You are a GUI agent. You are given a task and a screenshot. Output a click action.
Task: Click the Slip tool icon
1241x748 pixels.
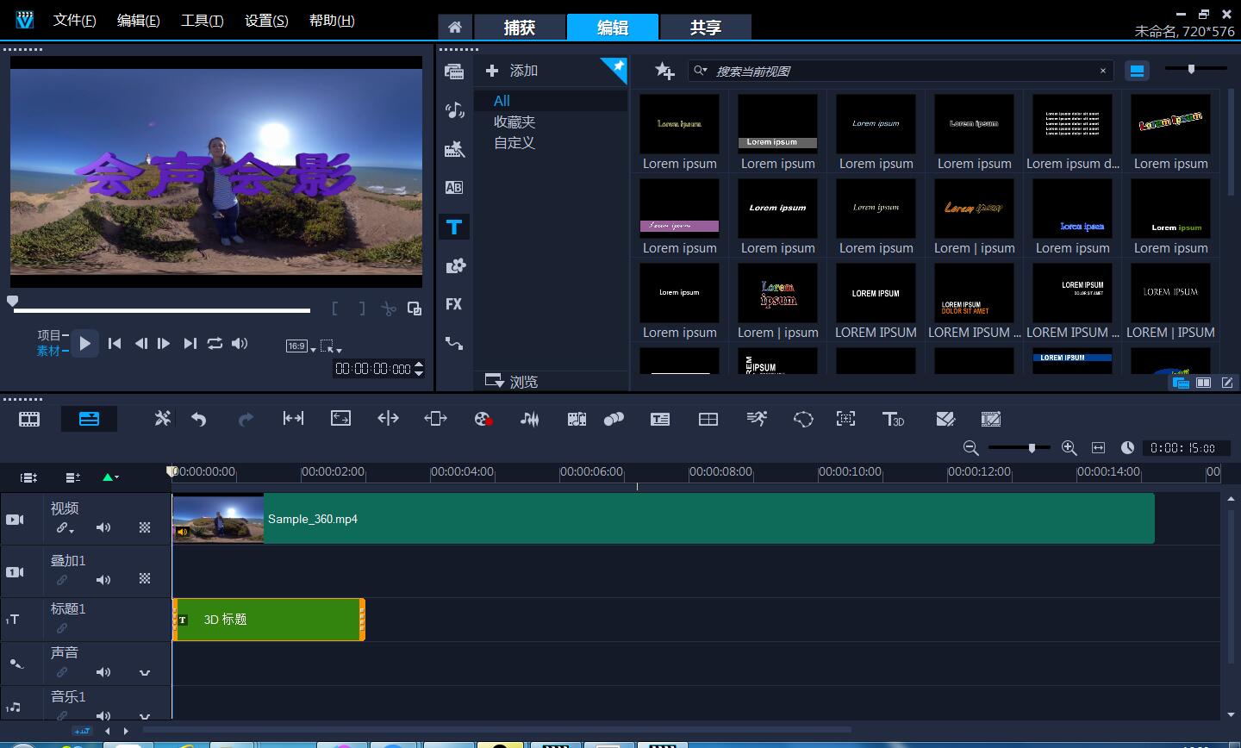click(293, 419)
